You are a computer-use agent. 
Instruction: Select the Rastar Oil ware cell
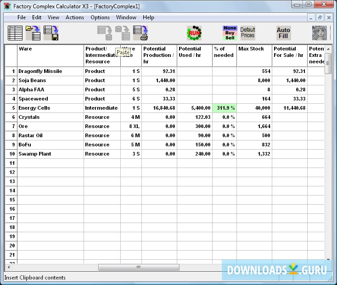coord(51,135)
